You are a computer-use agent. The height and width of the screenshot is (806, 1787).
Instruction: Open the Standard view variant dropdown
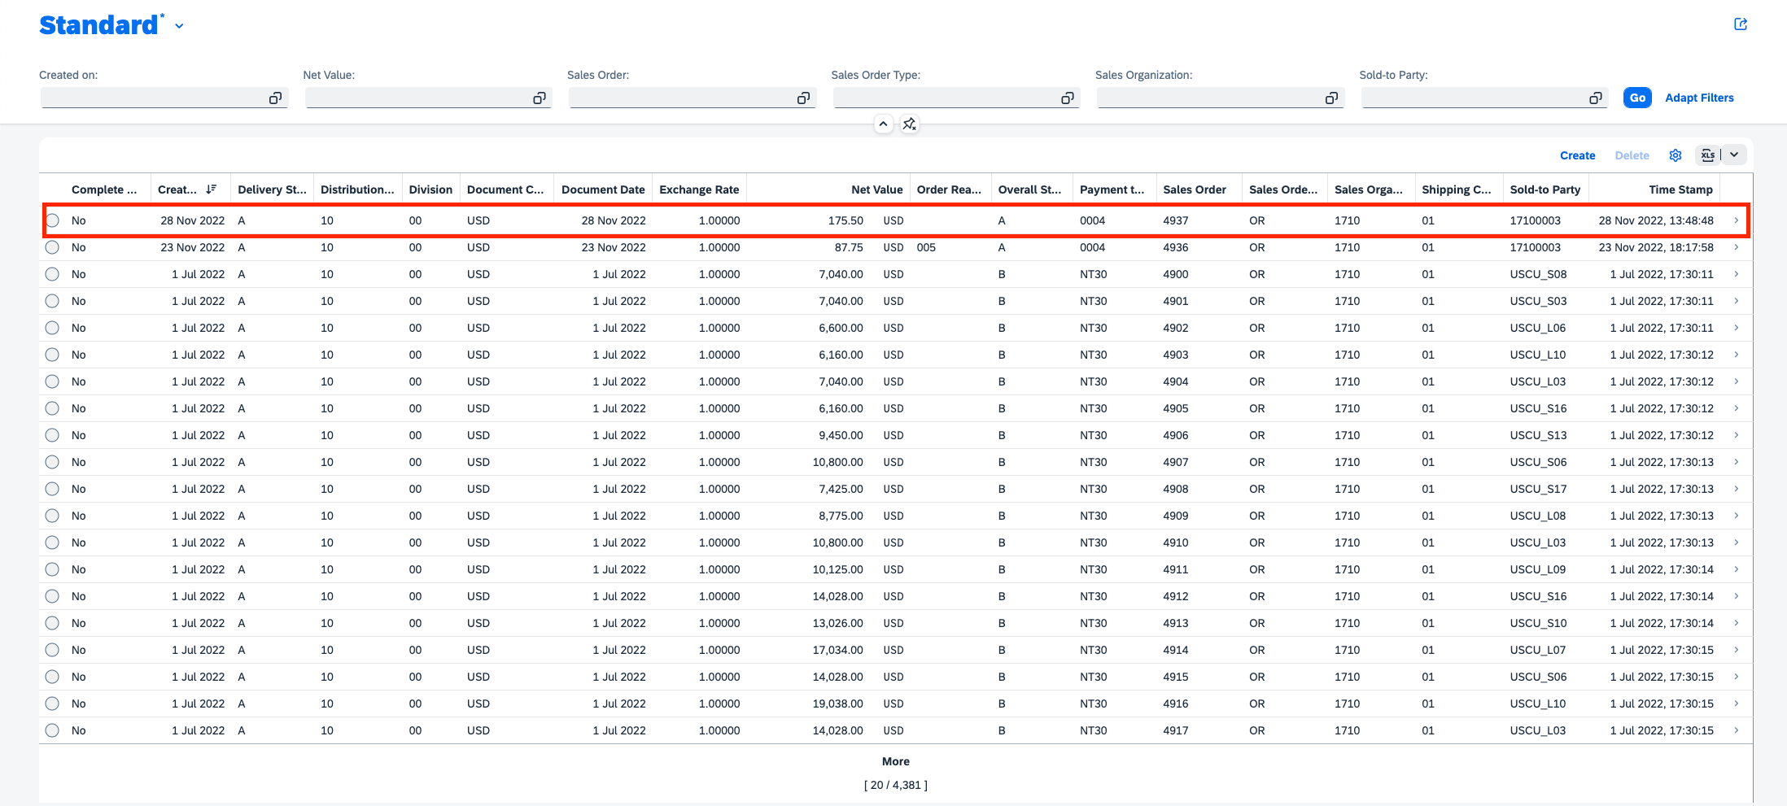click(x=179, y=26)
